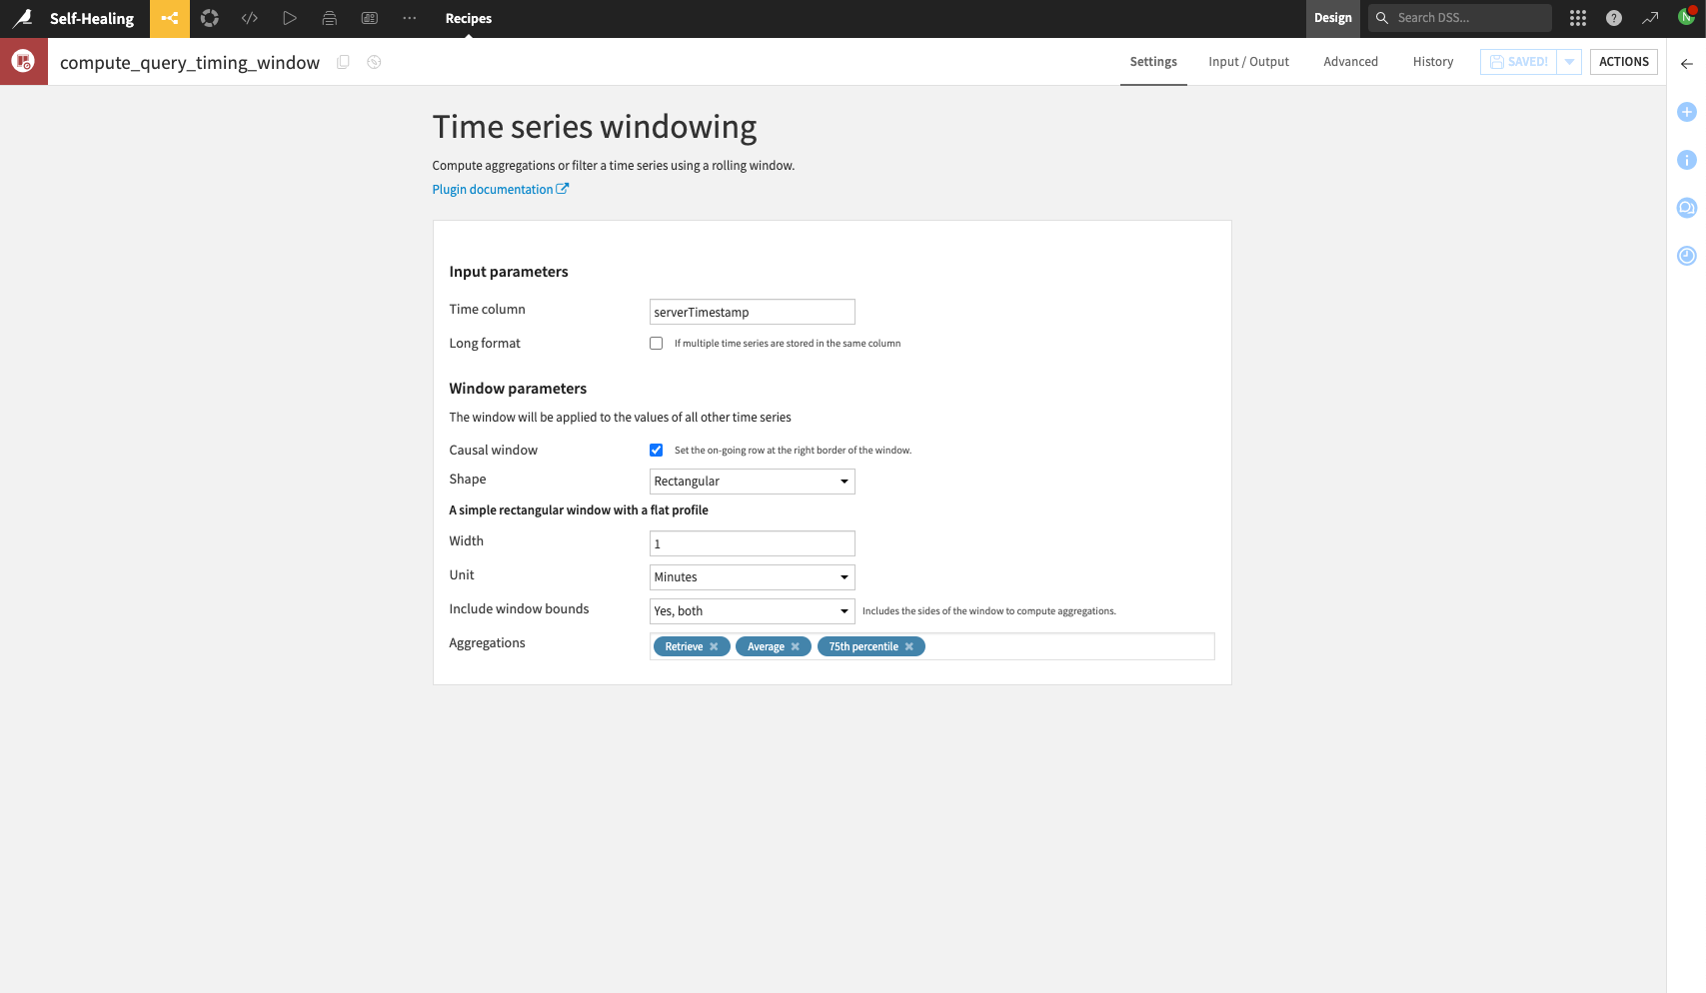This screenshot has height=993, width=1706.
Task: Open the help question-mark icon
Action: tap(1613, 18)
